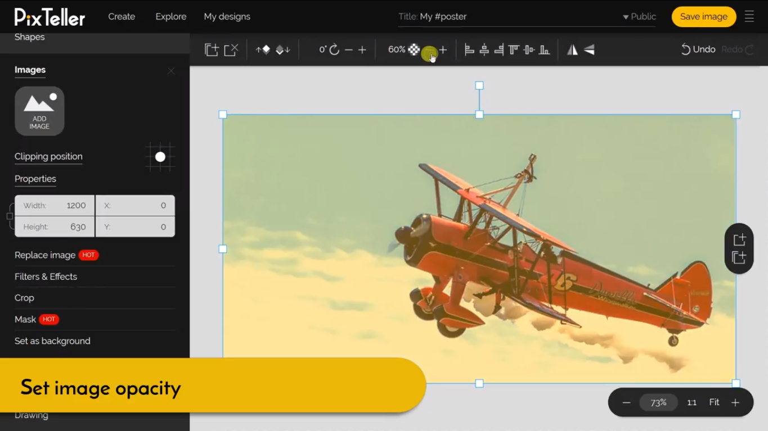Send the image layer backward
The height and width of the screenshot is (431, 768).
pyautogui.click(x=283, y=50)
